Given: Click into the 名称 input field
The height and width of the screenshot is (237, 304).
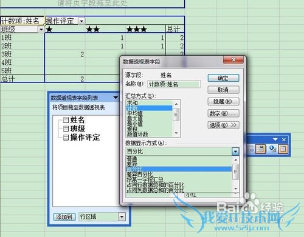Looking at the screenshot, I should pos(174,84).
